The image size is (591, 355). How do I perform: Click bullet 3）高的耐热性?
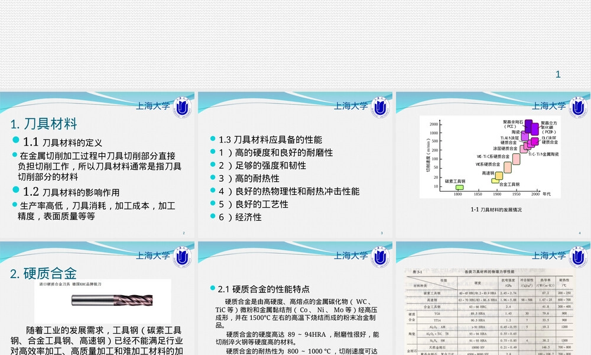click(x=249, y=179)
